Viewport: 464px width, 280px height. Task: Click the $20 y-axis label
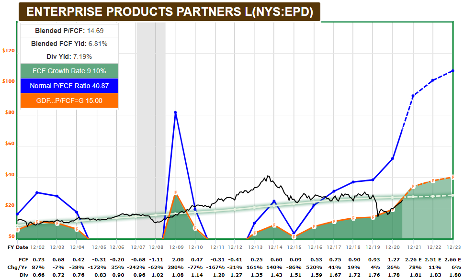(x=10, y=205)
